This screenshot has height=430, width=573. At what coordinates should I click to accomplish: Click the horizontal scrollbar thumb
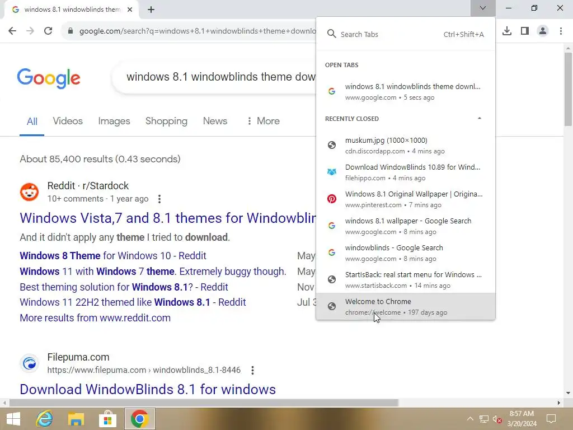click(x=204, y=403)
